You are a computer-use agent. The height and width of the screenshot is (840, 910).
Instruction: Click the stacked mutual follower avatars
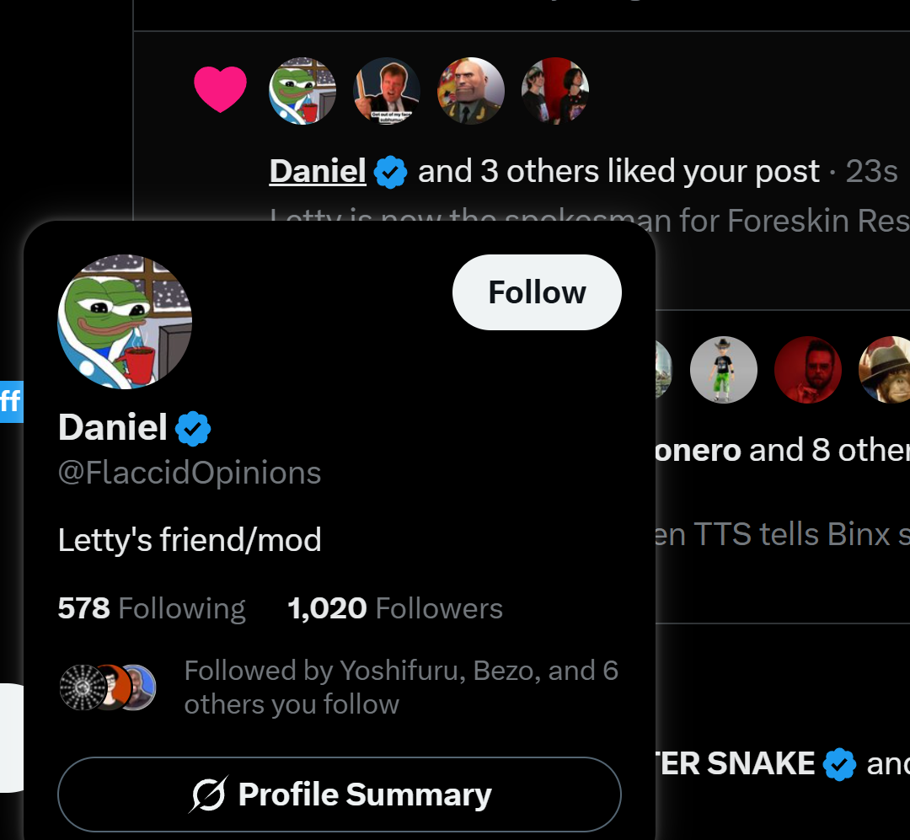(x=108, y=688)
